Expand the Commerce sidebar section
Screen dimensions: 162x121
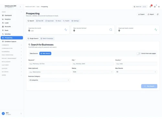coord(12,45)
